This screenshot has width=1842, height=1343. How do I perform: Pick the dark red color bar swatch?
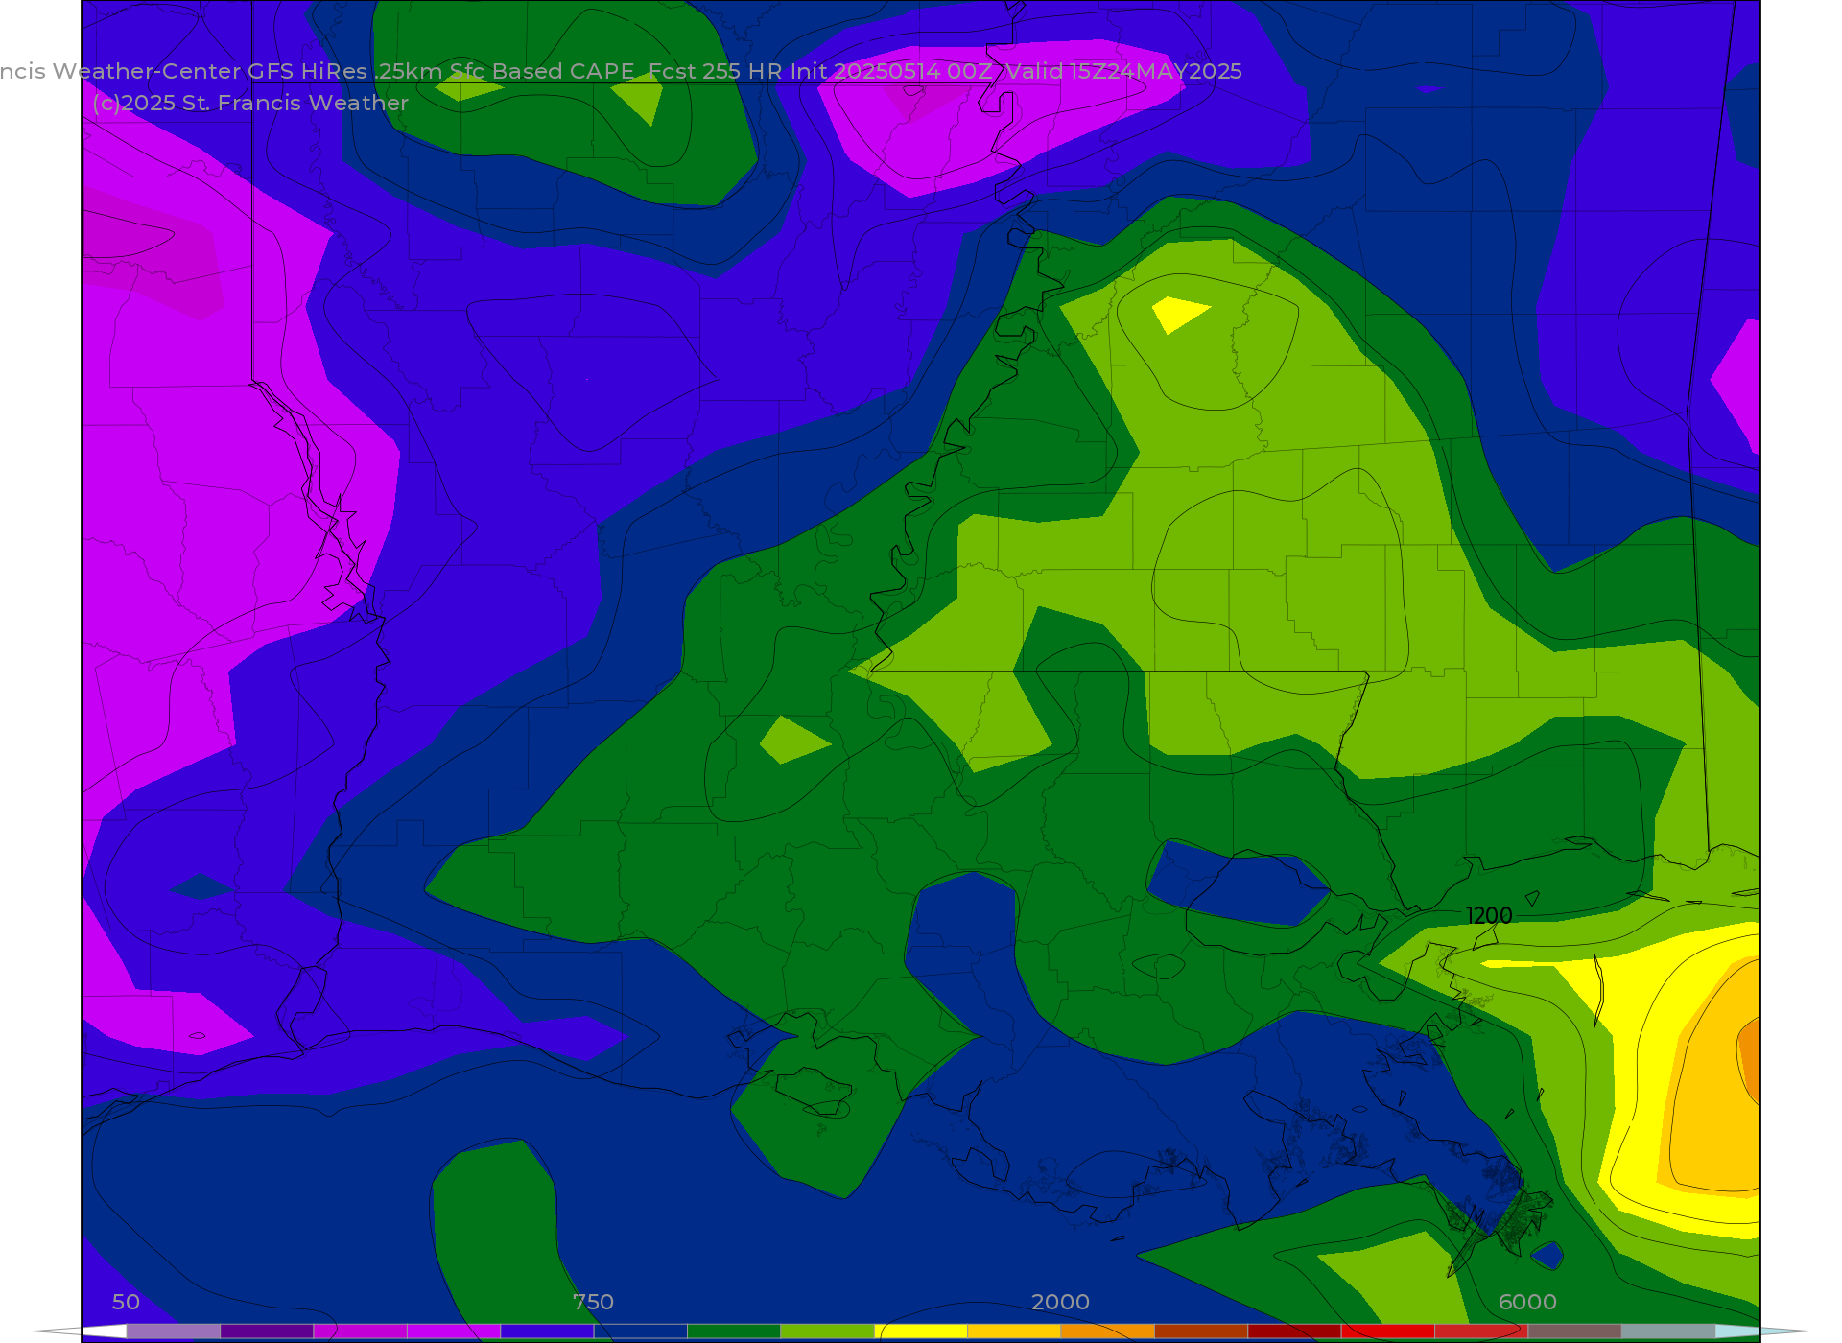[x=1295, y=1331]
